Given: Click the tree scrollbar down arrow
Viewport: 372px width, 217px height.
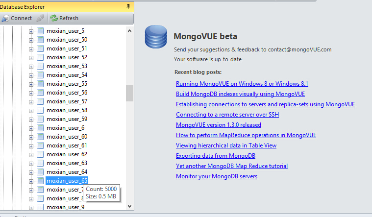Looking at the screenshot, I should tap(129, 206).
